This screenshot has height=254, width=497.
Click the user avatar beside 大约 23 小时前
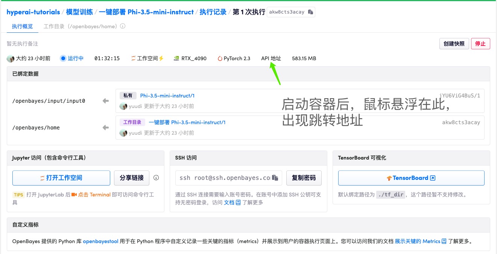(x=11, y=58)
